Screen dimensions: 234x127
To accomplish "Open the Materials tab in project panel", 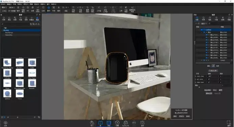I will point(204,19).
